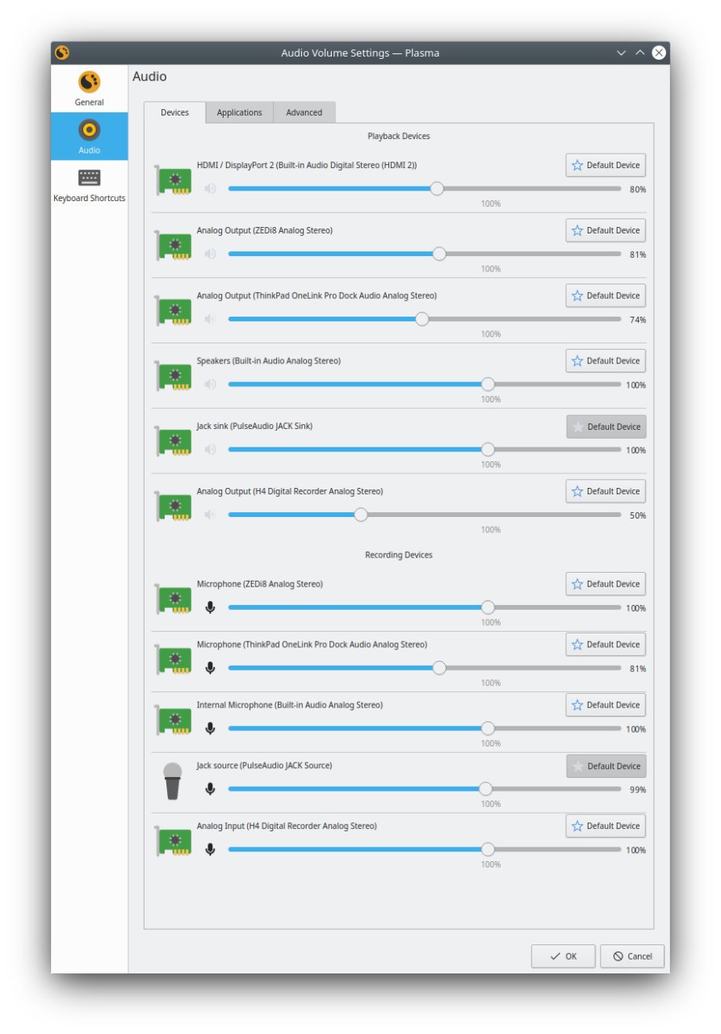
Task: Click the Jack source level slider
Action: coord(425,789)
